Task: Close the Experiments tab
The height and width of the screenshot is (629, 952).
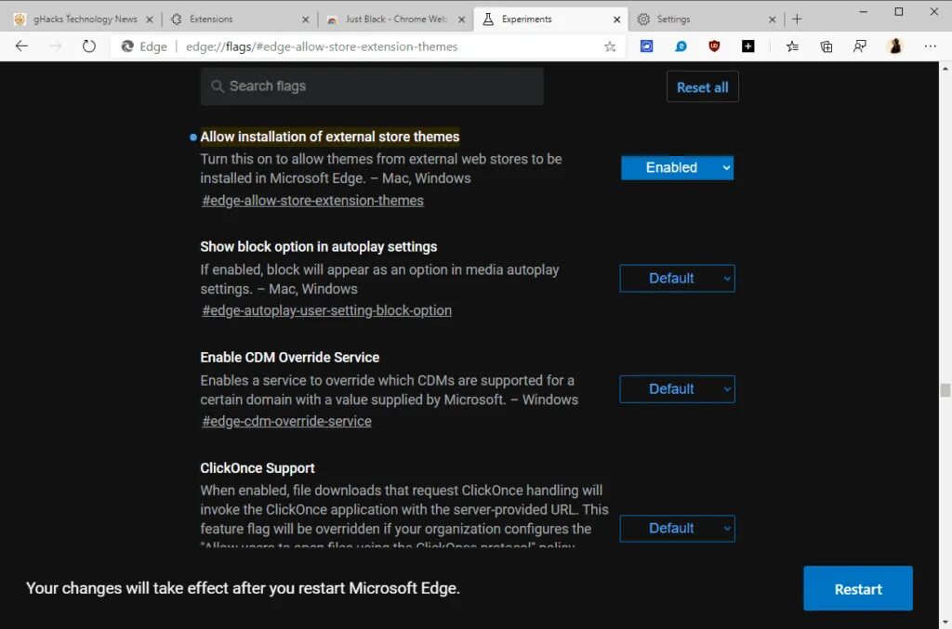Action: (617, 20)
